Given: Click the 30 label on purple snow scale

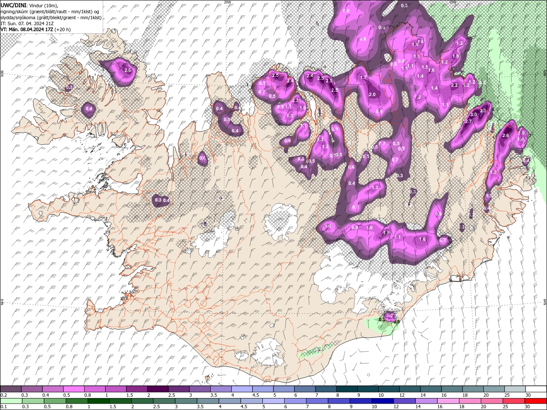Looking at the screenshot, I should (529, 395).
